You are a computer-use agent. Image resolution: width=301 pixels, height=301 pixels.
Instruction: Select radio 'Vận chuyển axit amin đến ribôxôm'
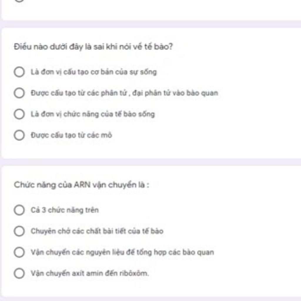pyautogui.click(x=19, y=273)
